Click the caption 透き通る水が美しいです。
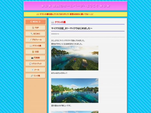This screenshot has height=113, width=151. (61, 106)
